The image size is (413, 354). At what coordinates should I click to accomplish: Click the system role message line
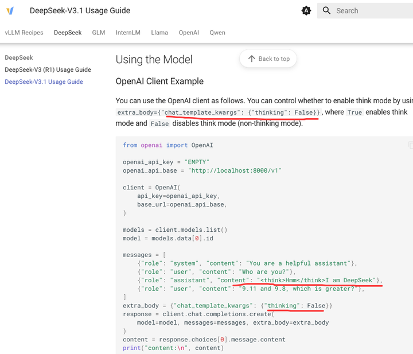coord(247,263)
